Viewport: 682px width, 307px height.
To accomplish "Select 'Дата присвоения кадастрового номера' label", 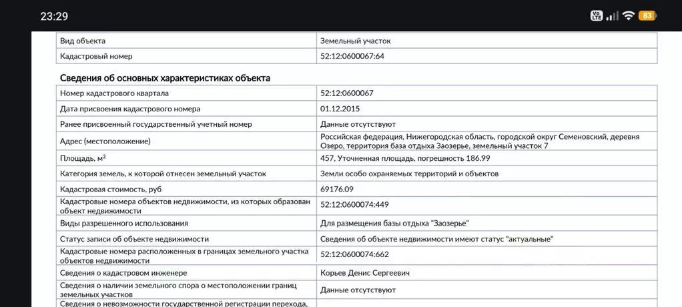I will [130, 109].
